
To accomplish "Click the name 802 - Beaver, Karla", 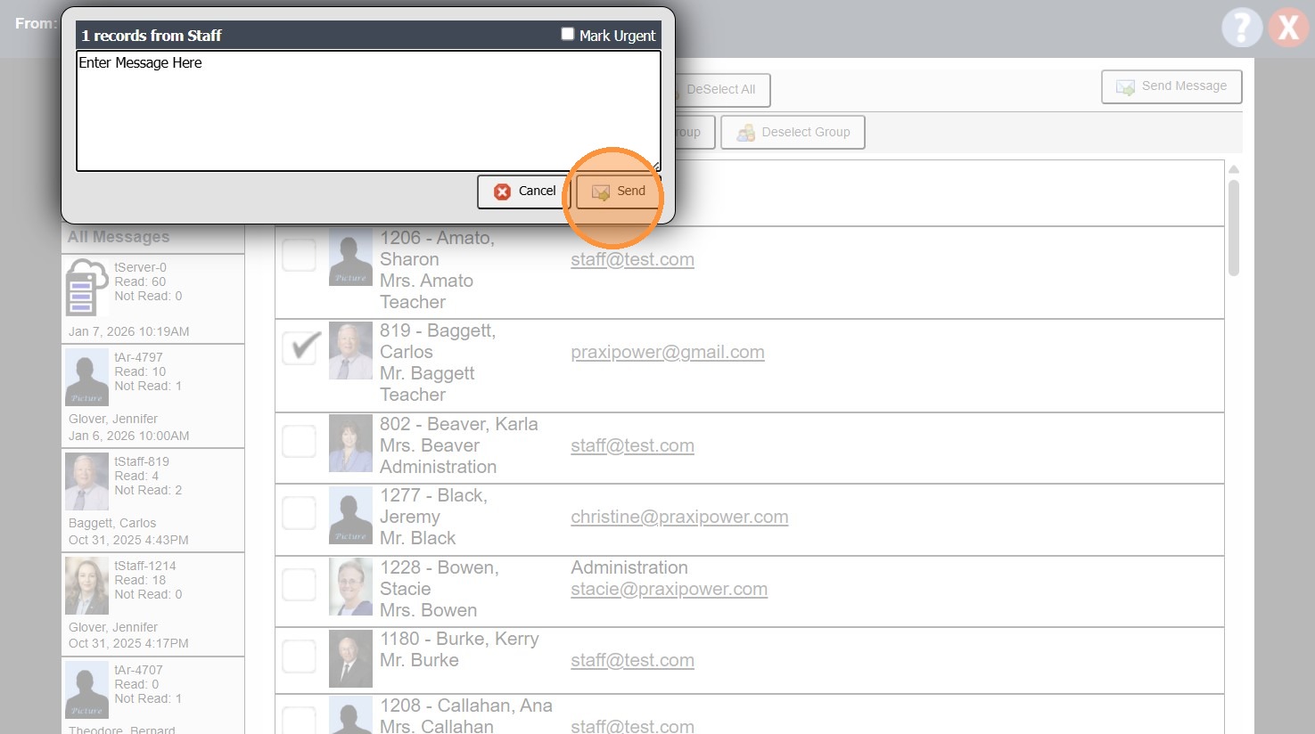I will coord(459,424).
